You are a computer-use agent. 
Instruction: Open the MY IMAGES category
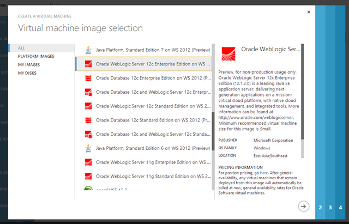(x=29, y=65)
